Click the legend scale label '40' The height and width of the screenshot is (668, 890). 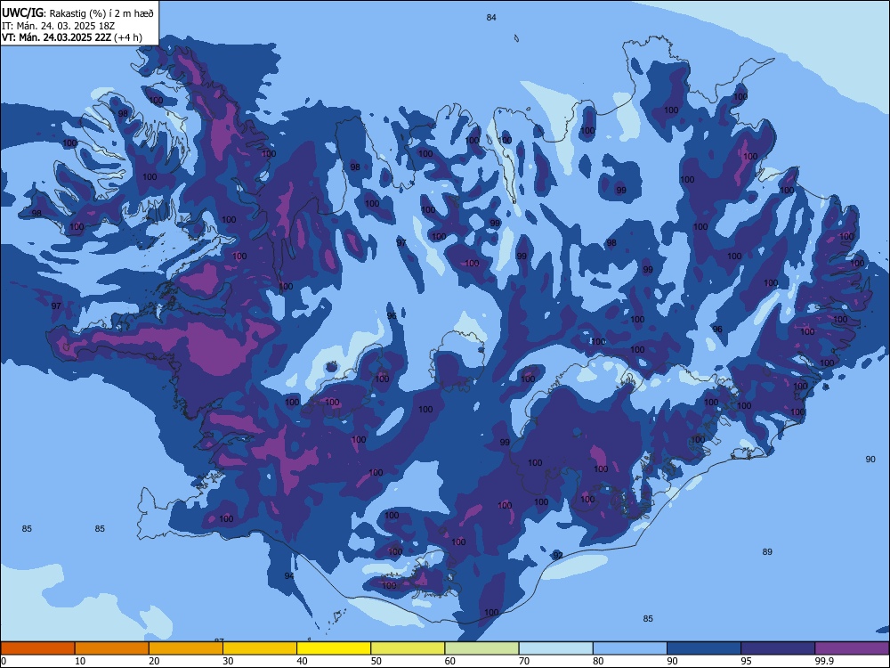coord(302,661)
